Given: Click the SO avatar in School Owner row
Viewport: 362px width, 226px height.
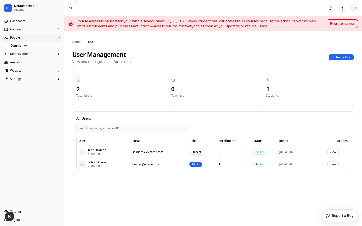Looking at the screenshot, I should [82, 164].
